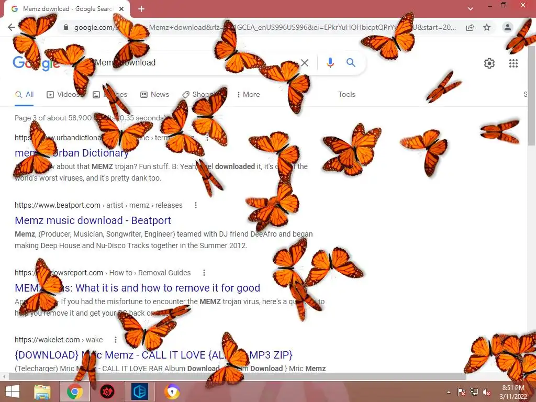Open the Google apps grid
536x402 pixels.
coord(513,63)
